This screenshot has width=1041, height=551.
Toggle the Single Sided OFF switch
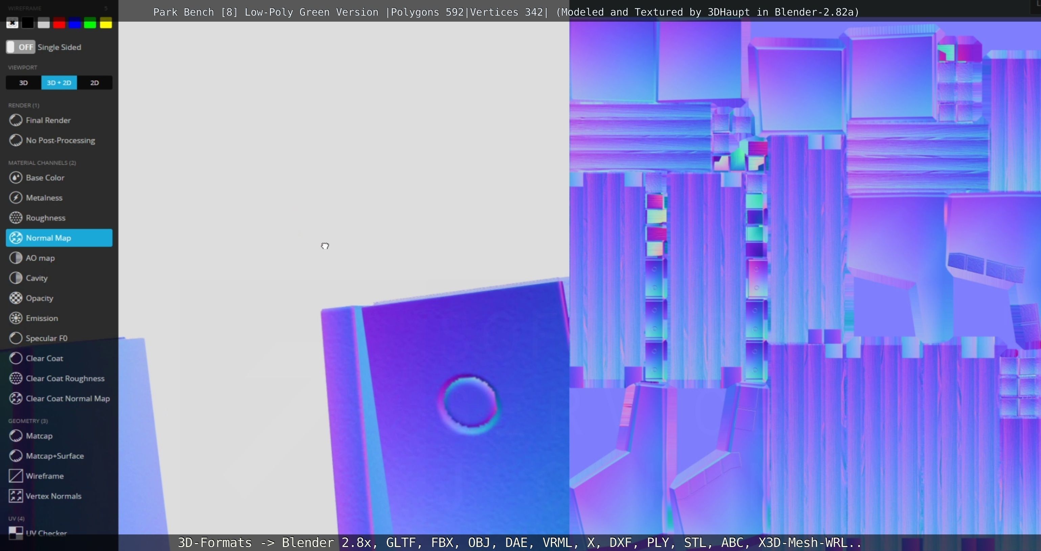click(x=21, y=47)
